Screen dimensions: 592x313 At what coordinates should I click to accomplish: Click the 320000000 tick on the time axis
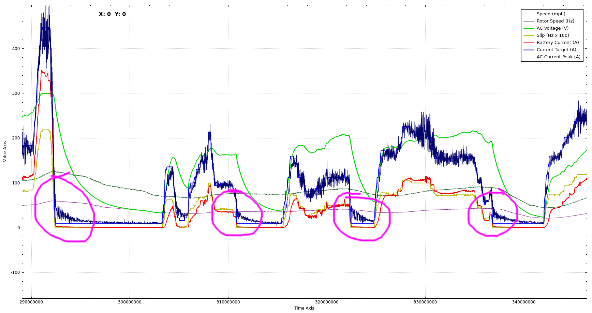coord(327,302)
